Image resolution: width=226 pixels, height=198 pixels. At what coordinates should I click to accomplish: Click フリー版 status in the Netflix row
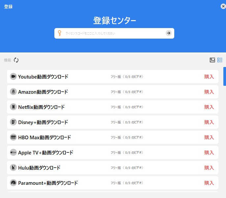coord(127,107)
